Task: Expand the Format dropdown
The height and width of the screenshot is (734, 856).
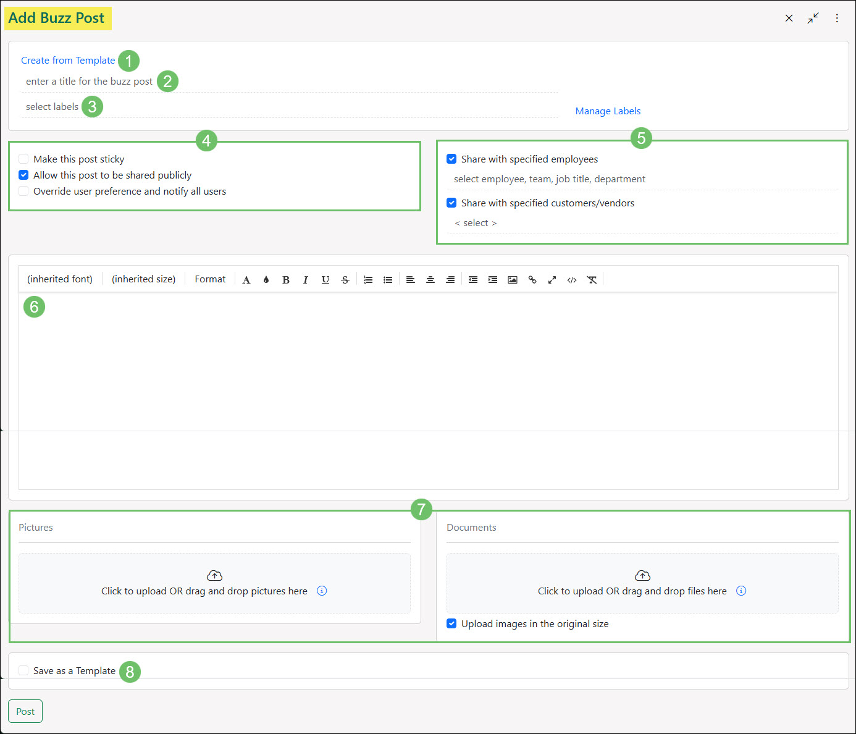Action: pyautogui.click(x=210, y=279)
